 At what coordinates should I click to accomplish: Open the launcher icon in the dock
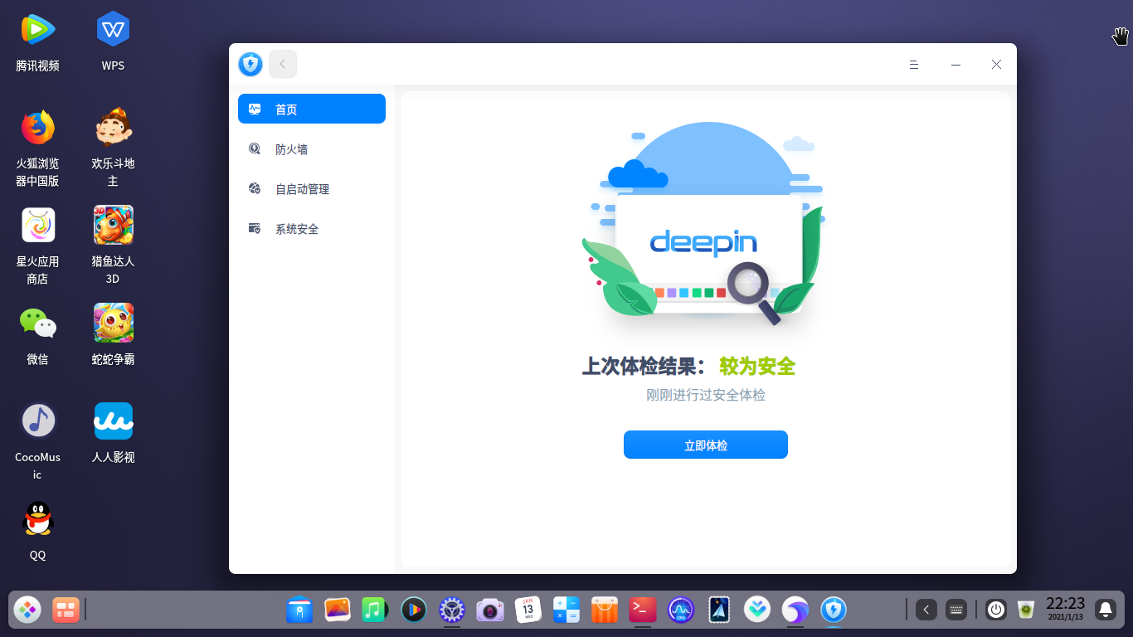pyautogui.click(x=27, y=610)
